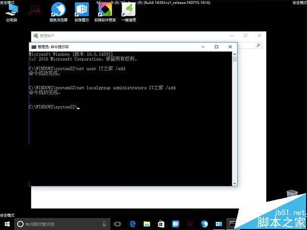Open 软媒软件管家 desktop shortcut
This screenshot has height=230, width=307.
pyautogui.click(x=105, y=12)
